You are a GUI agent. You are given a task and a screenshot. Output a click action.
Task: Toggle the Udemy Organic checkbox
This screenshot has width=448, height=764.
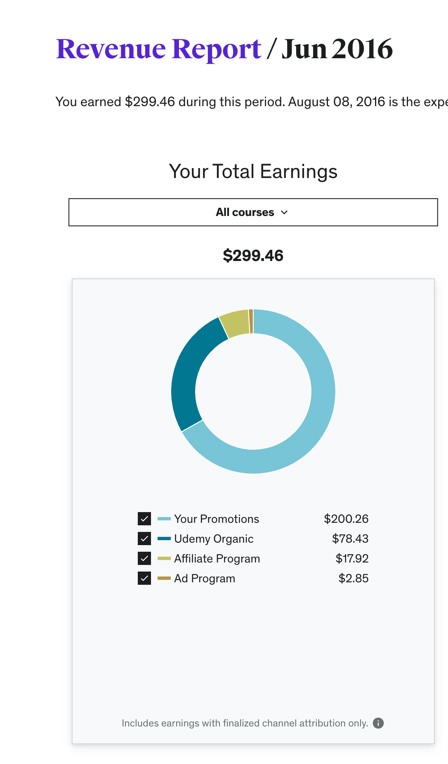pyautogui.click(x=144, y=539)
